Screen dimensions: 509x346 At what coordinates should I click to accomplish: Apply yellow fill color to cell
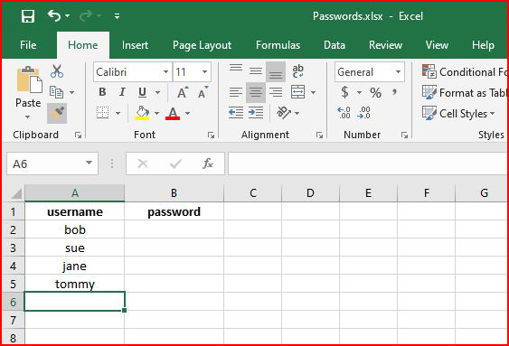pos(142,113)
